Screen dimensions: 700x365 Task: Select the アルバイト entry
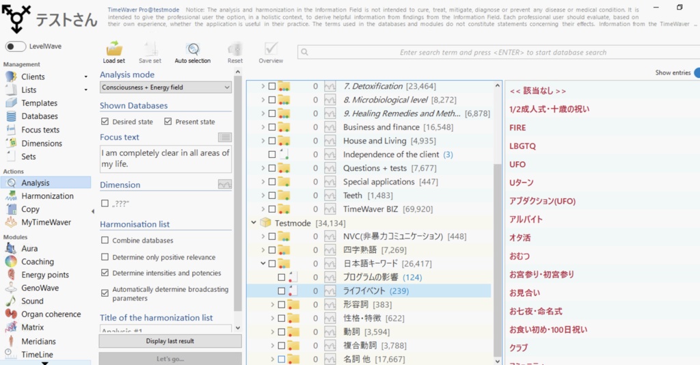526,219
